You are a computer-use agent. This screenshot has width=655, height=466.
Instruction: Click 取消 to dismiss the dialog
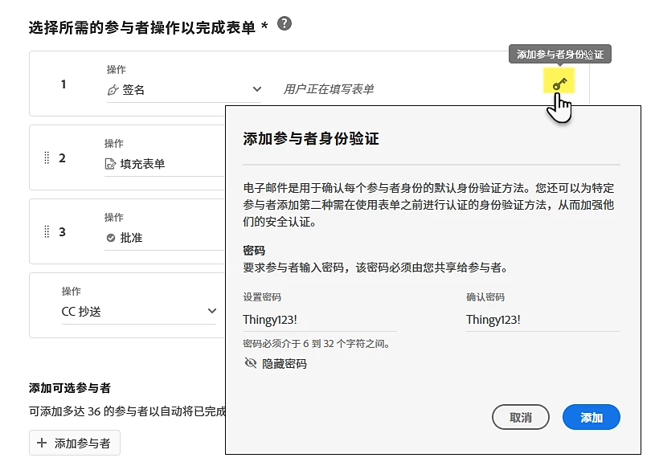click(x=520, y=417)
